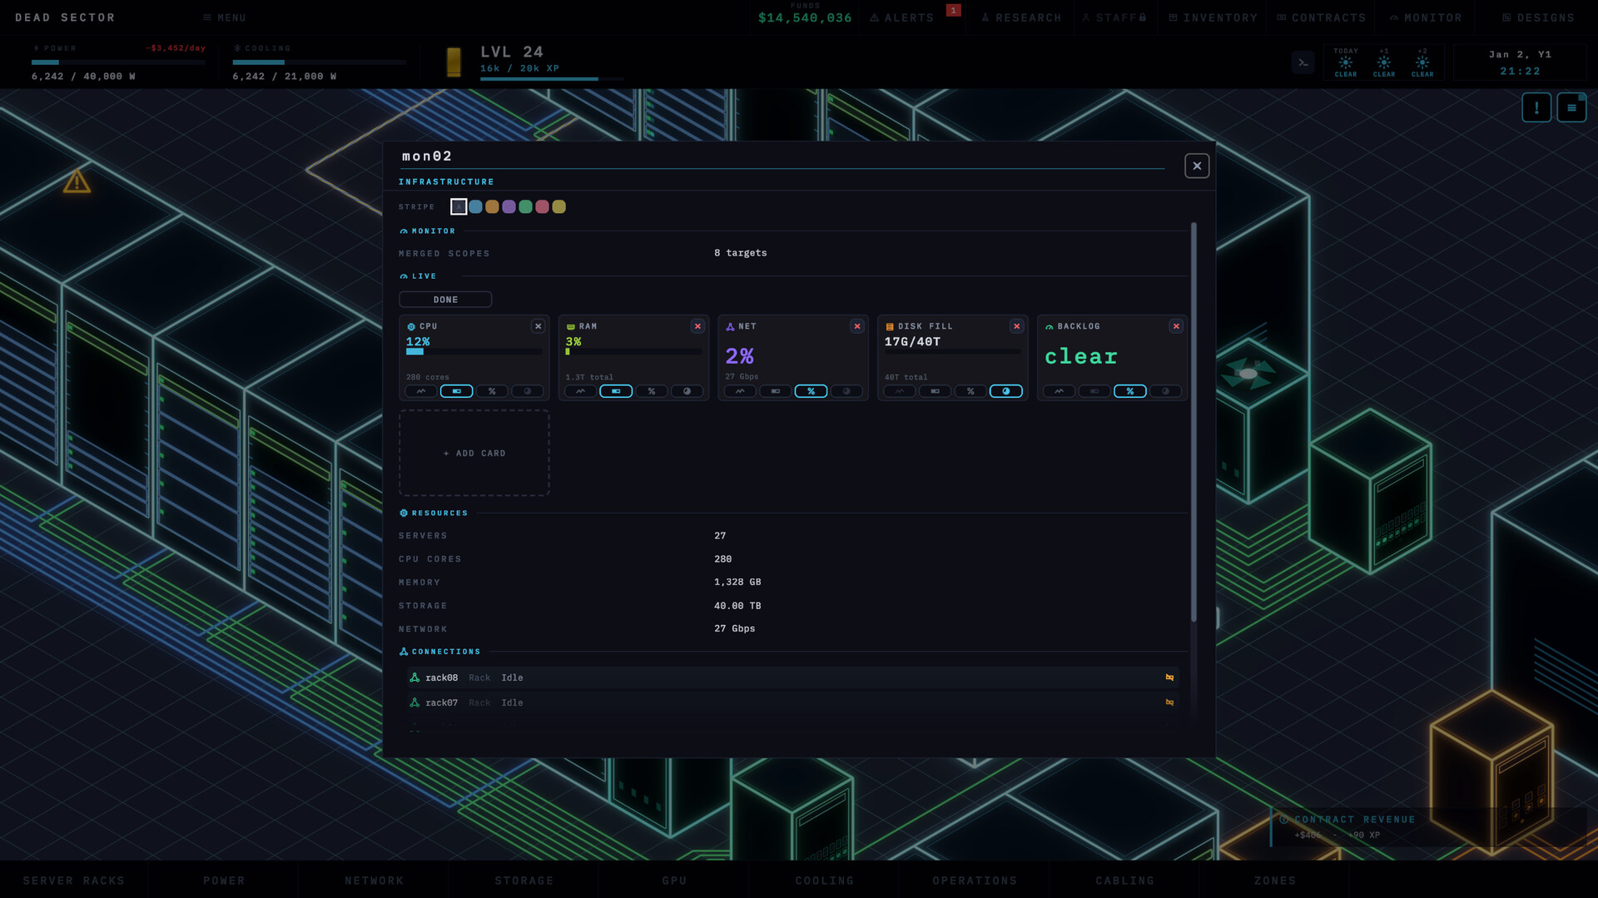Screen dimensions: 1598x898
Task: Click the mon02 panel scrollbar
Action: coord(1194,421)
